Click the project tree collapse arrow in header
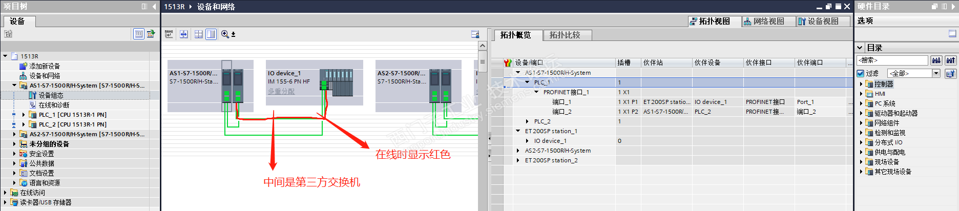Image resolution: width=959 pixels, height=211 pixels. coord(154,6)
